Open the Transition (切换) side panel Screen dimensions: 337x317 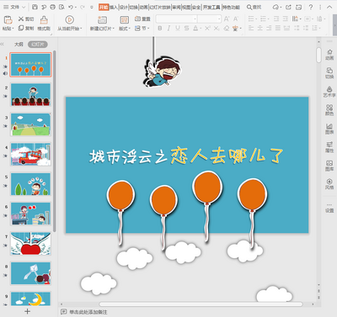point(329,73)
